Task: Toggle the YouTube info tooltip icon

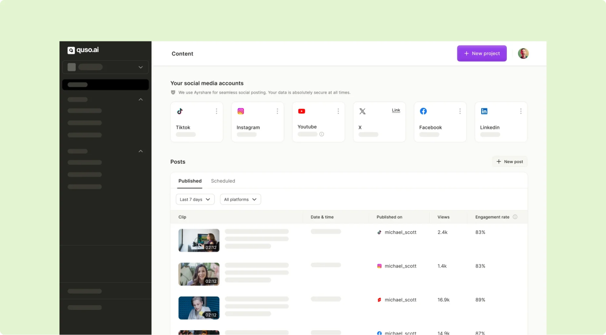Action: coord(321,134)
